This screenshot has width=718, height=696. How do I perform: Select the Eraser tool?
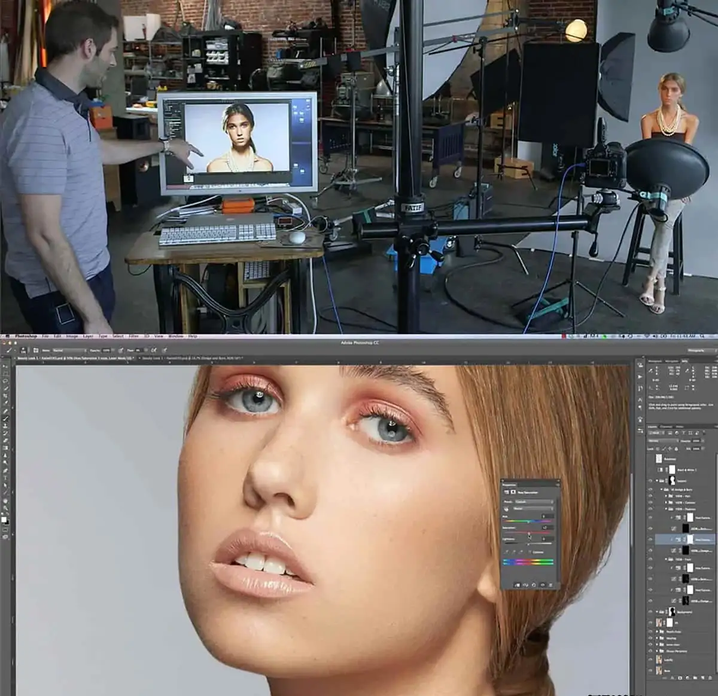point(6,442)
